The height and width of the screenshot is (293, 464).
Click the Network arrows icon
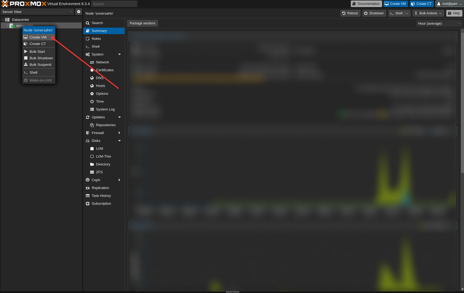tap(92, 62)
